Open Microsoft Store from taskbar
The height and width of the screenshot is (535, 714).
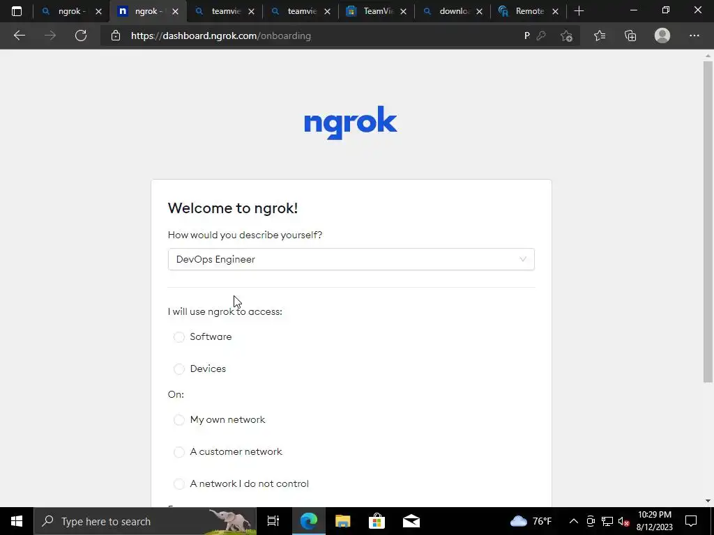pos(377,521)
